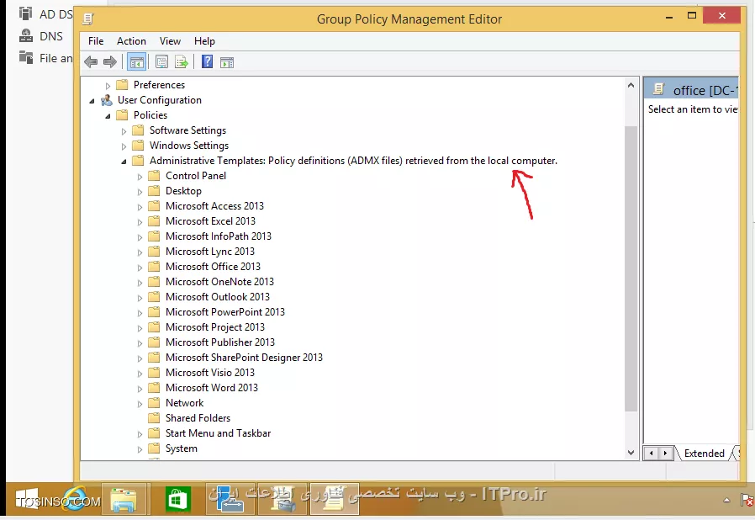This screenshot has height=520, width=755.
Task: Expand the Microsoft Outlook 2013 node
Action: (x=140, y=298)
